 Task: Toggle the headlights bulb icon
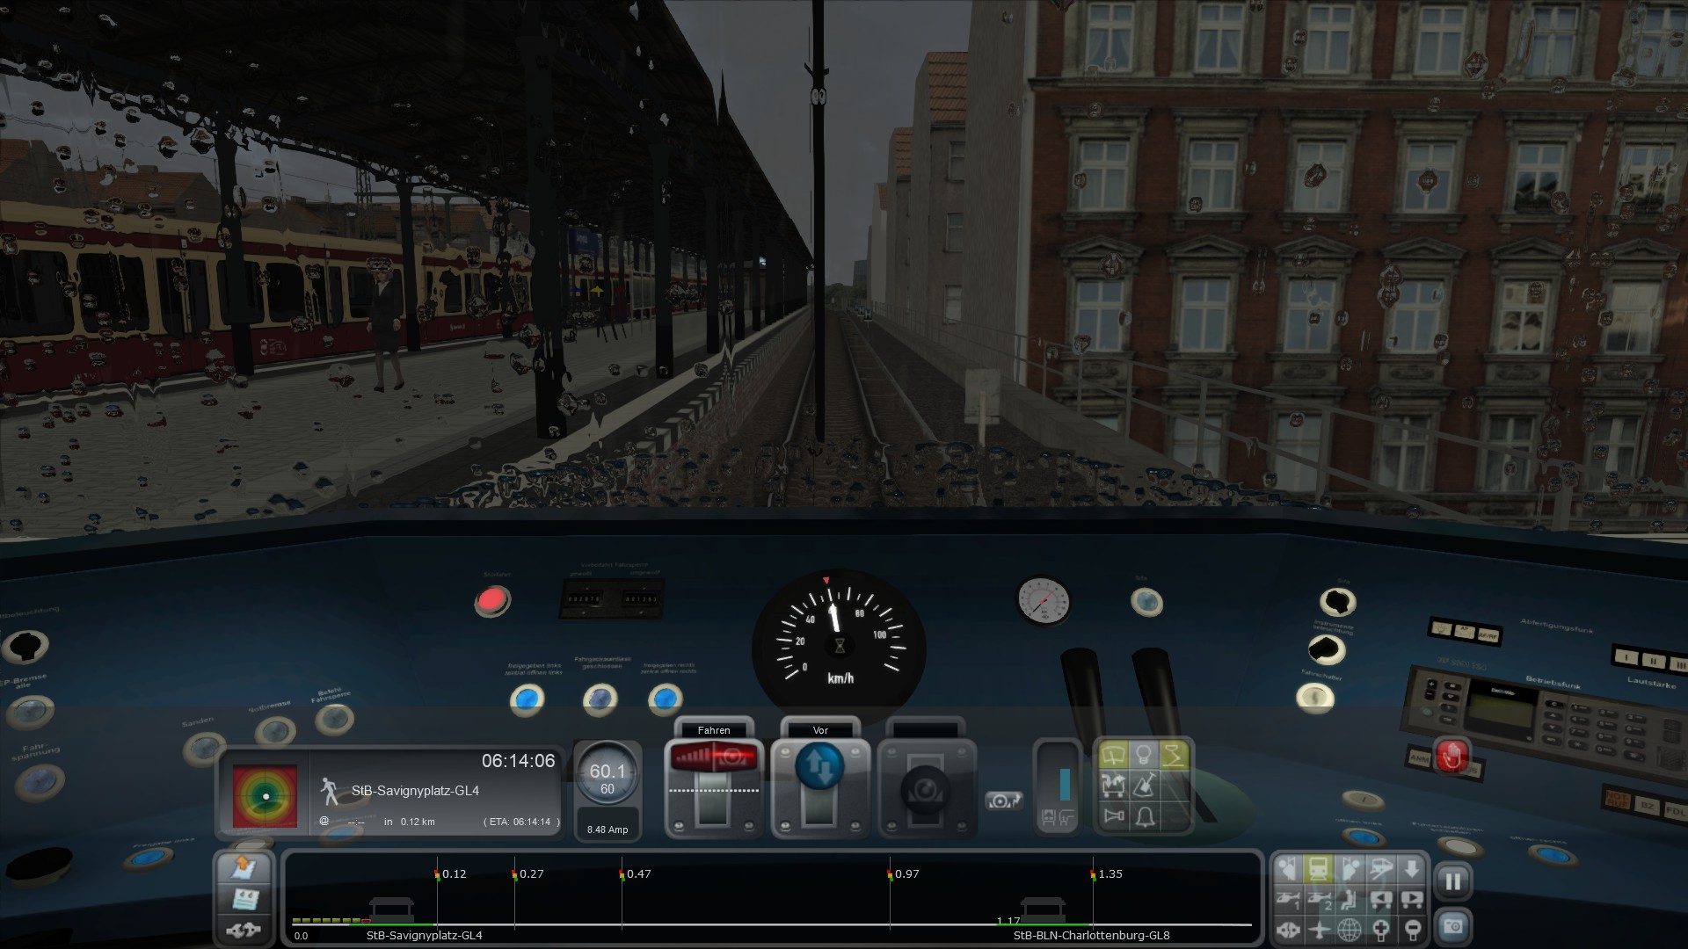1143,756
